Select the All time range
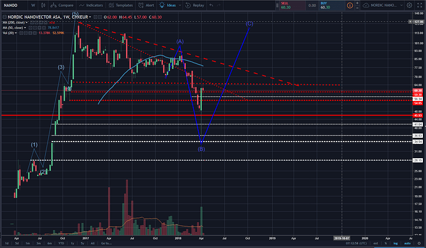 pyautogui.click(x=93, y=243)
